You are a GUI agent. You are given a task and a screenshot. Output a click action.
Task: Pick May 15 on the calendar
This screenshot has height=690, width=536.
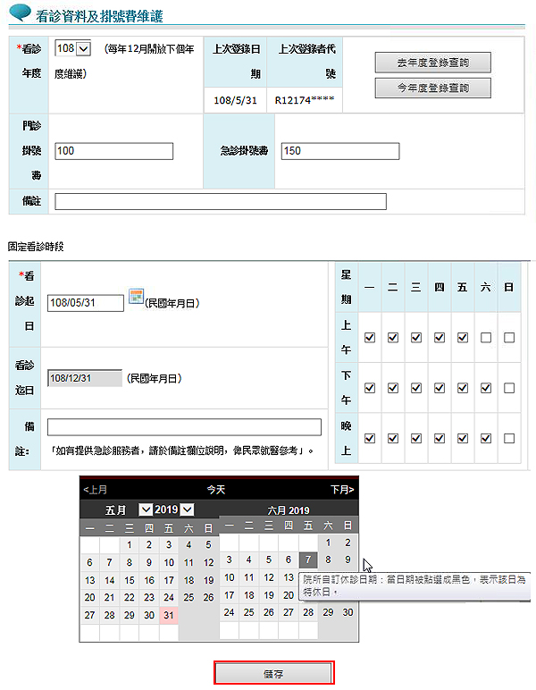[x=129, y=580]
